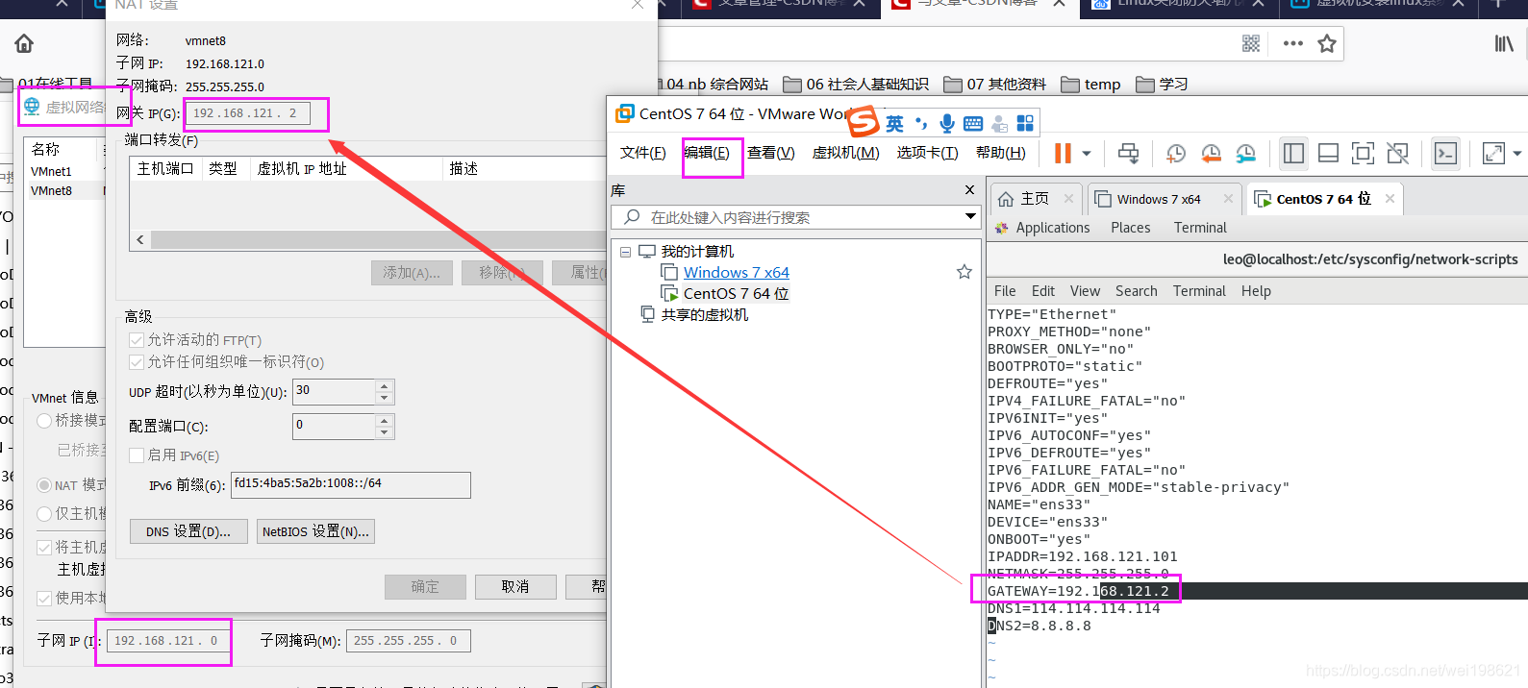Toggle the 将主机虚拟适配器 checkbox
The height and width of the screenshot is (688, 1528).
pyautogui.click(x=44, y=548)
